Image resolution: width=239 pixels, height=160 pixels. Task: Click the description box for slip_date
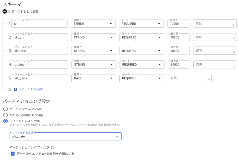pyautogui.click(x=190, y=78)
